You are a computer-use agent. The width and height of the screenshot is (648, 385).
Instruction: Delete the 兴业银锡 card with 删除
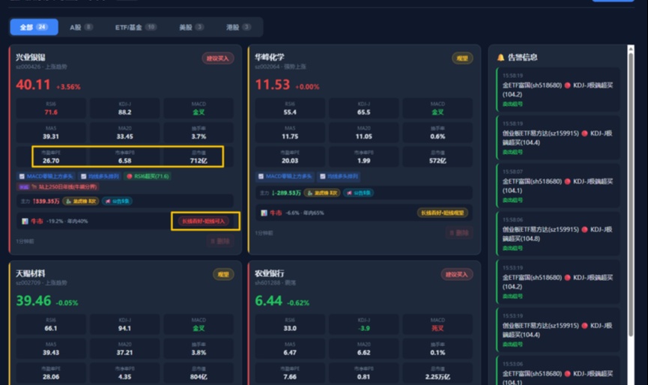(x=219, y=241)
